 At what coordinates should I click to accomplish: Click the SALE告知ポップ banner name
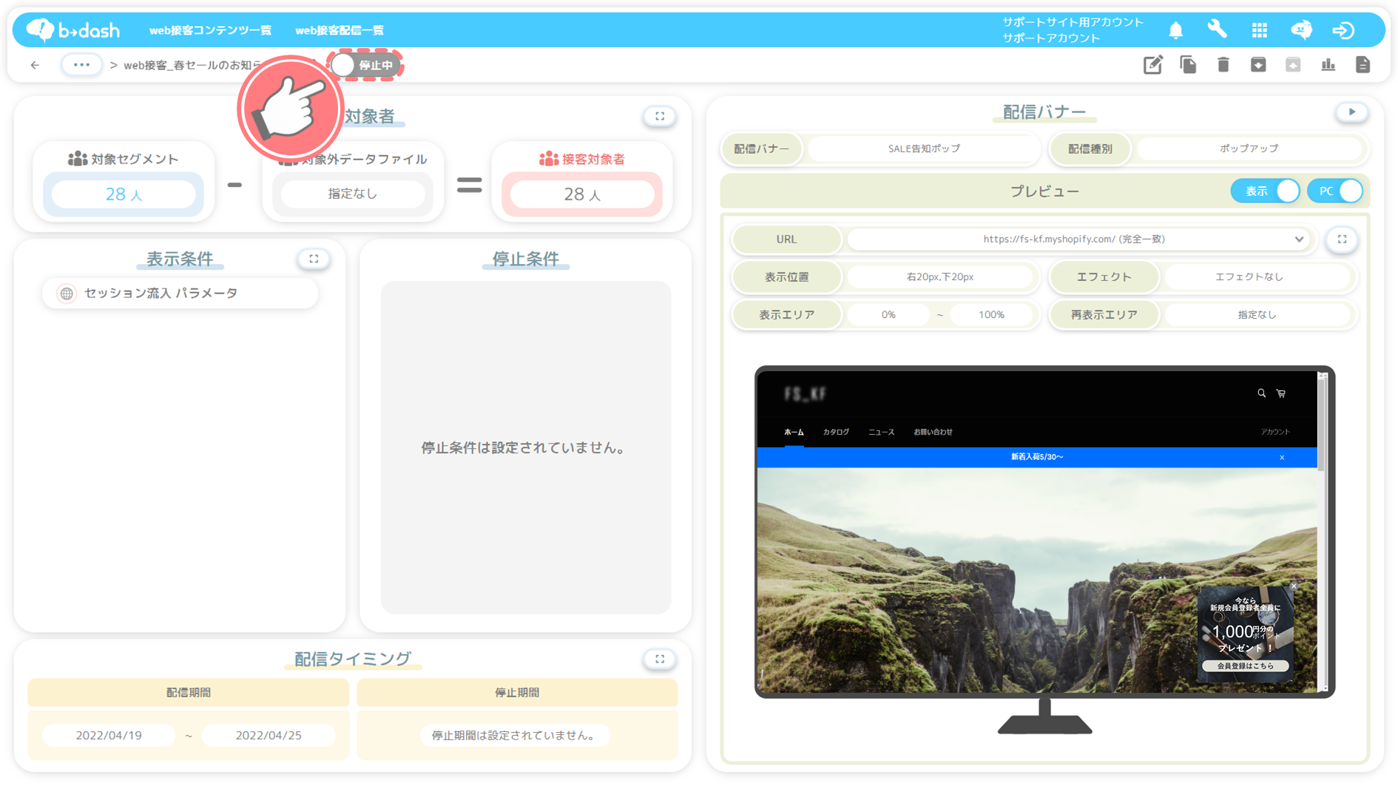coord(924,149)
